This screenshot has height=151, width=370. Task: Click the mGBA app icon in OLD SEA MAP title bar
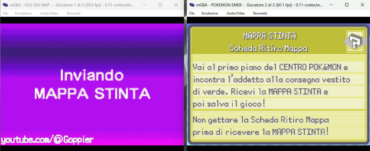click(5, 5)
